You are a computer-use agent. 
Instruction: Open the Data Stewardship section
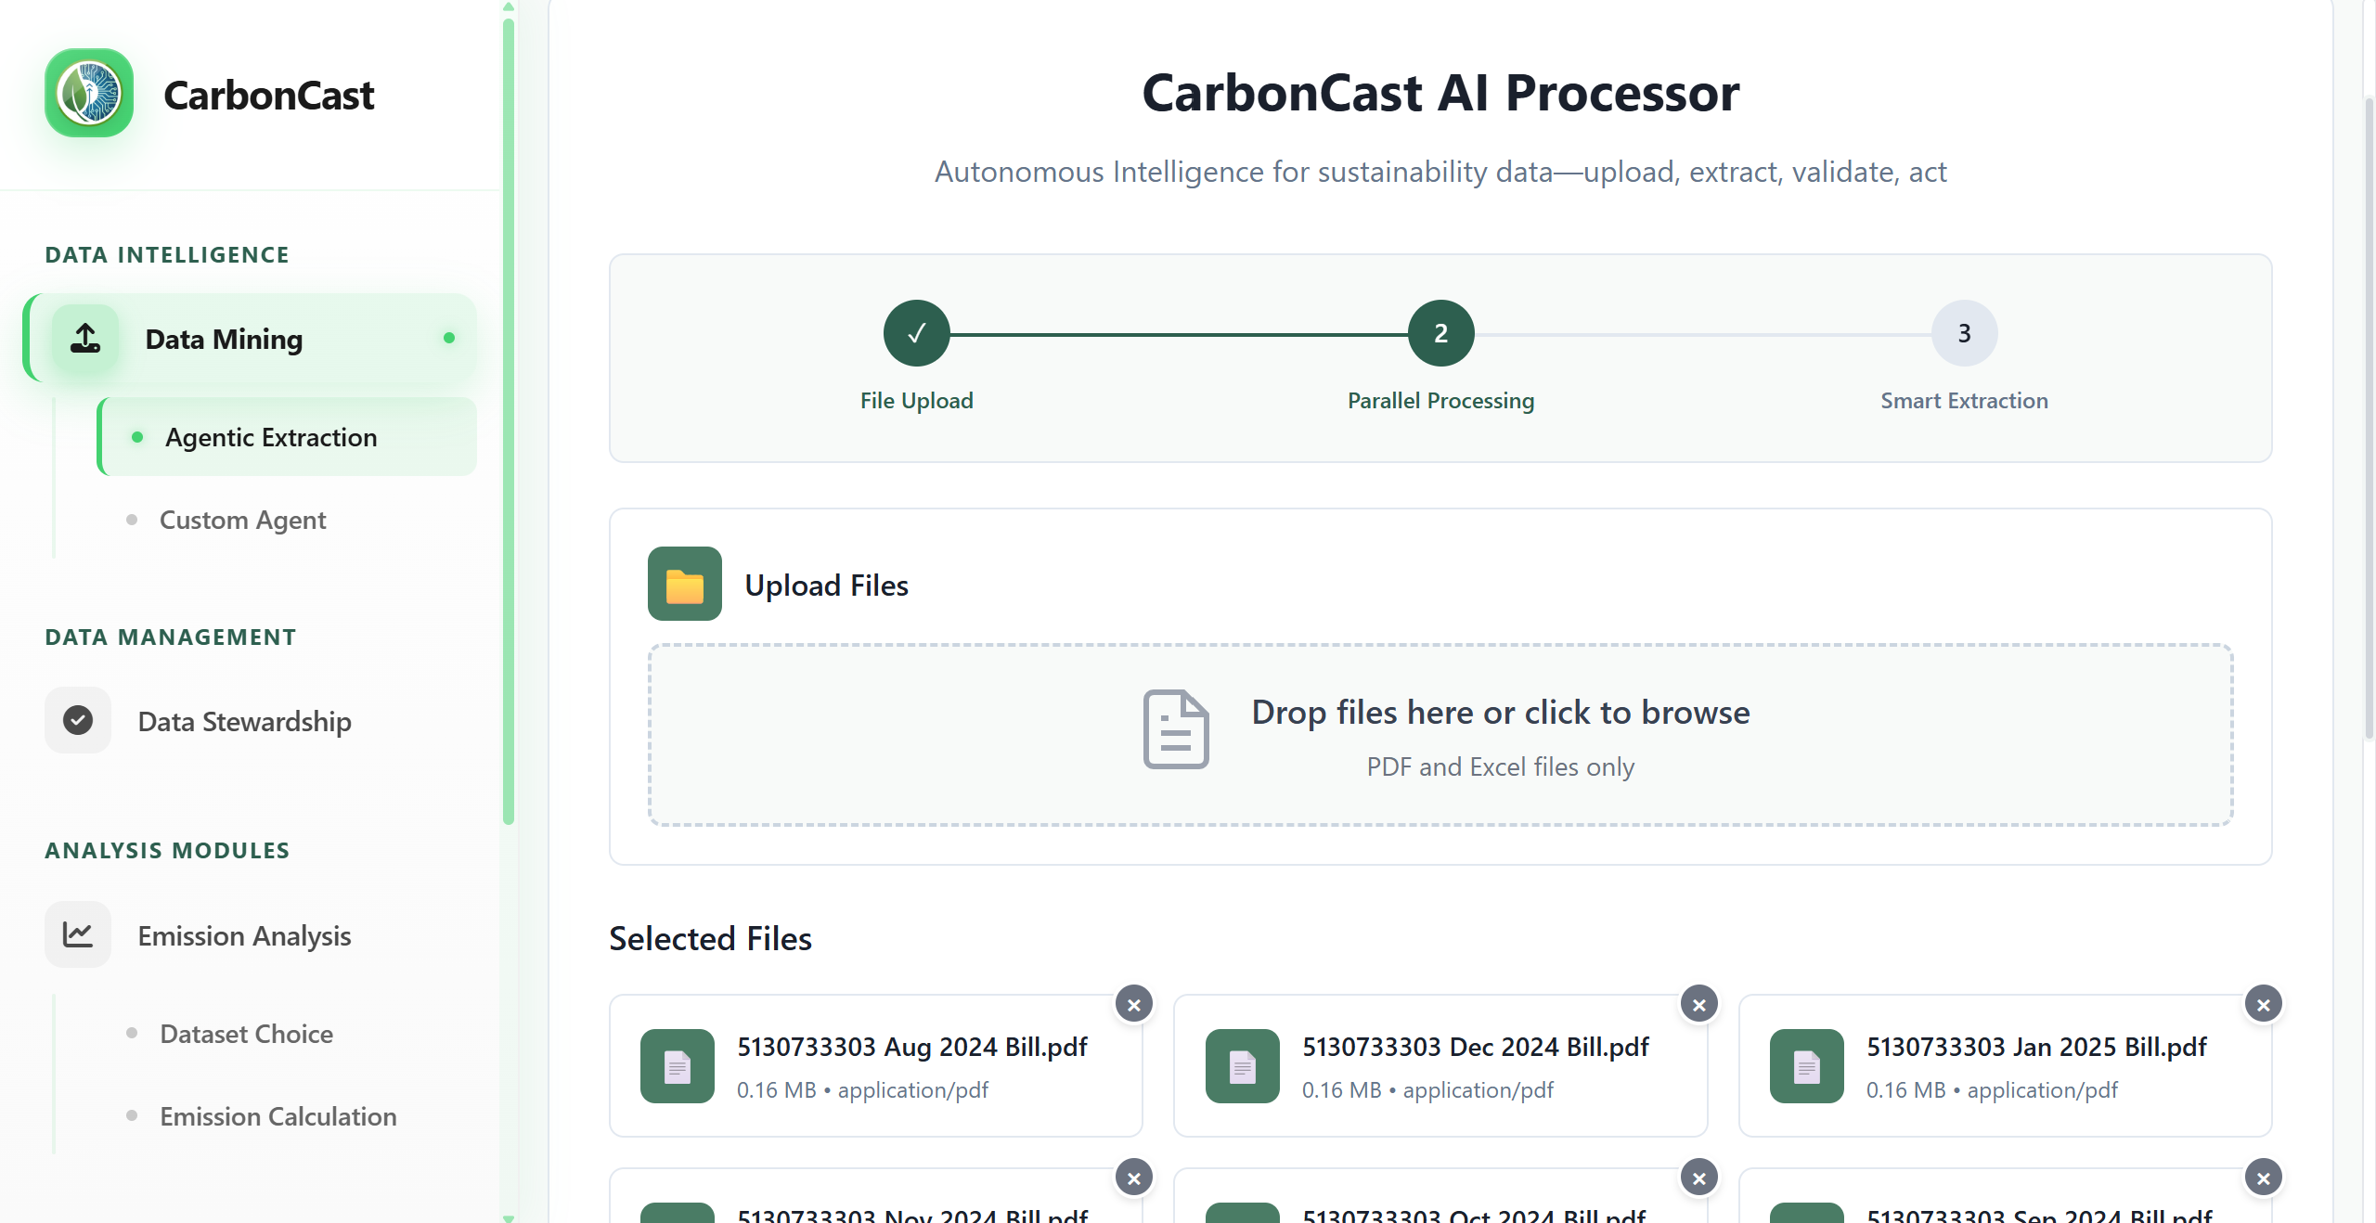[x=244, y=721]
